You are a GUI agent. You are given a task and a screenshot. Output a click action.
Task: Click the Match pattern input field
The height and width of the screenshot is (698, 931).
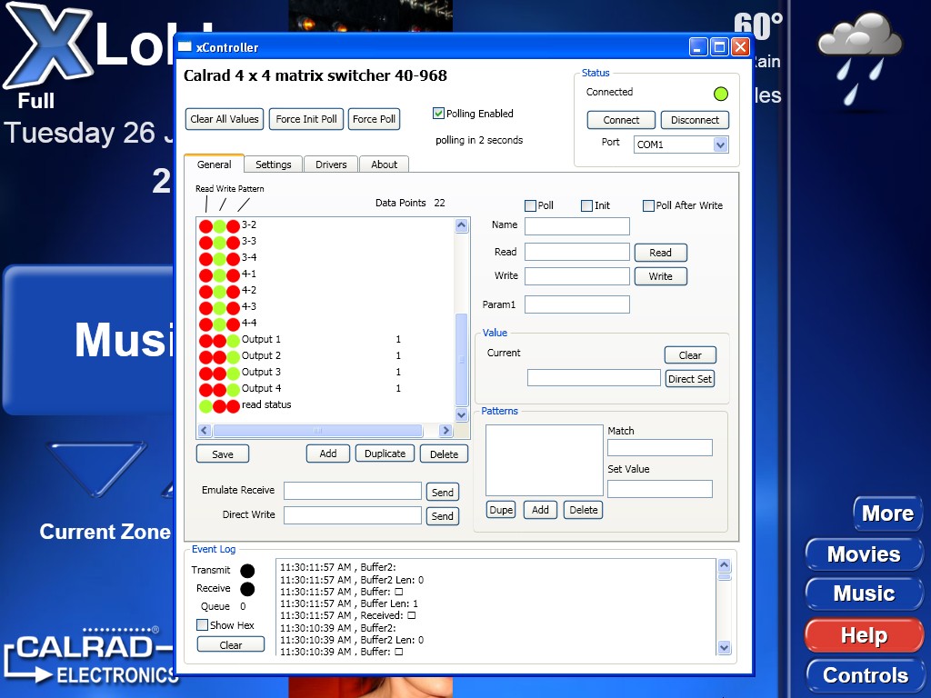(660, 447)
